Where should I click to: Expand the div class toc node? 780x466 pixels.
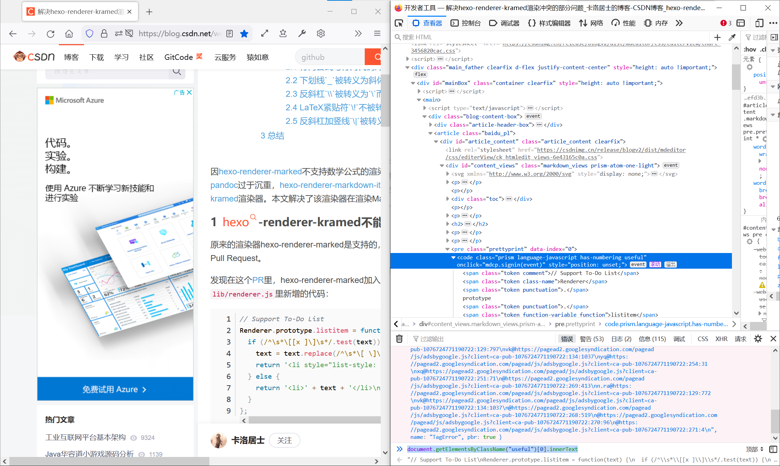448,199
